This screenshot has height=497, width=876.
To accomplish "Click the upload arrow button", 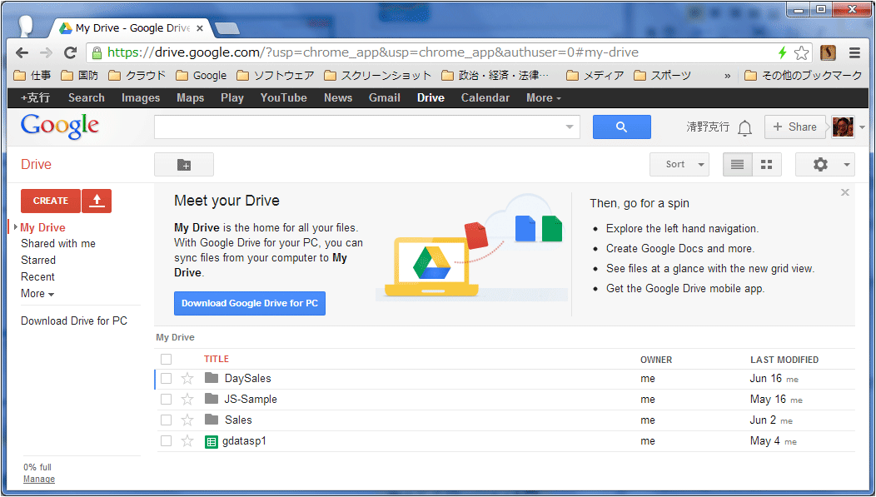I will click(97, 201).
